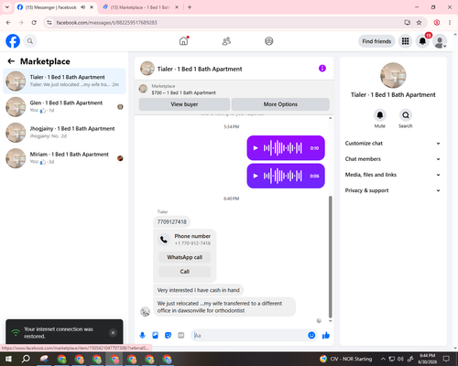458x366 pixels.
Task: Dismiss the internet connection restored notice
Action: pos(113,333)
